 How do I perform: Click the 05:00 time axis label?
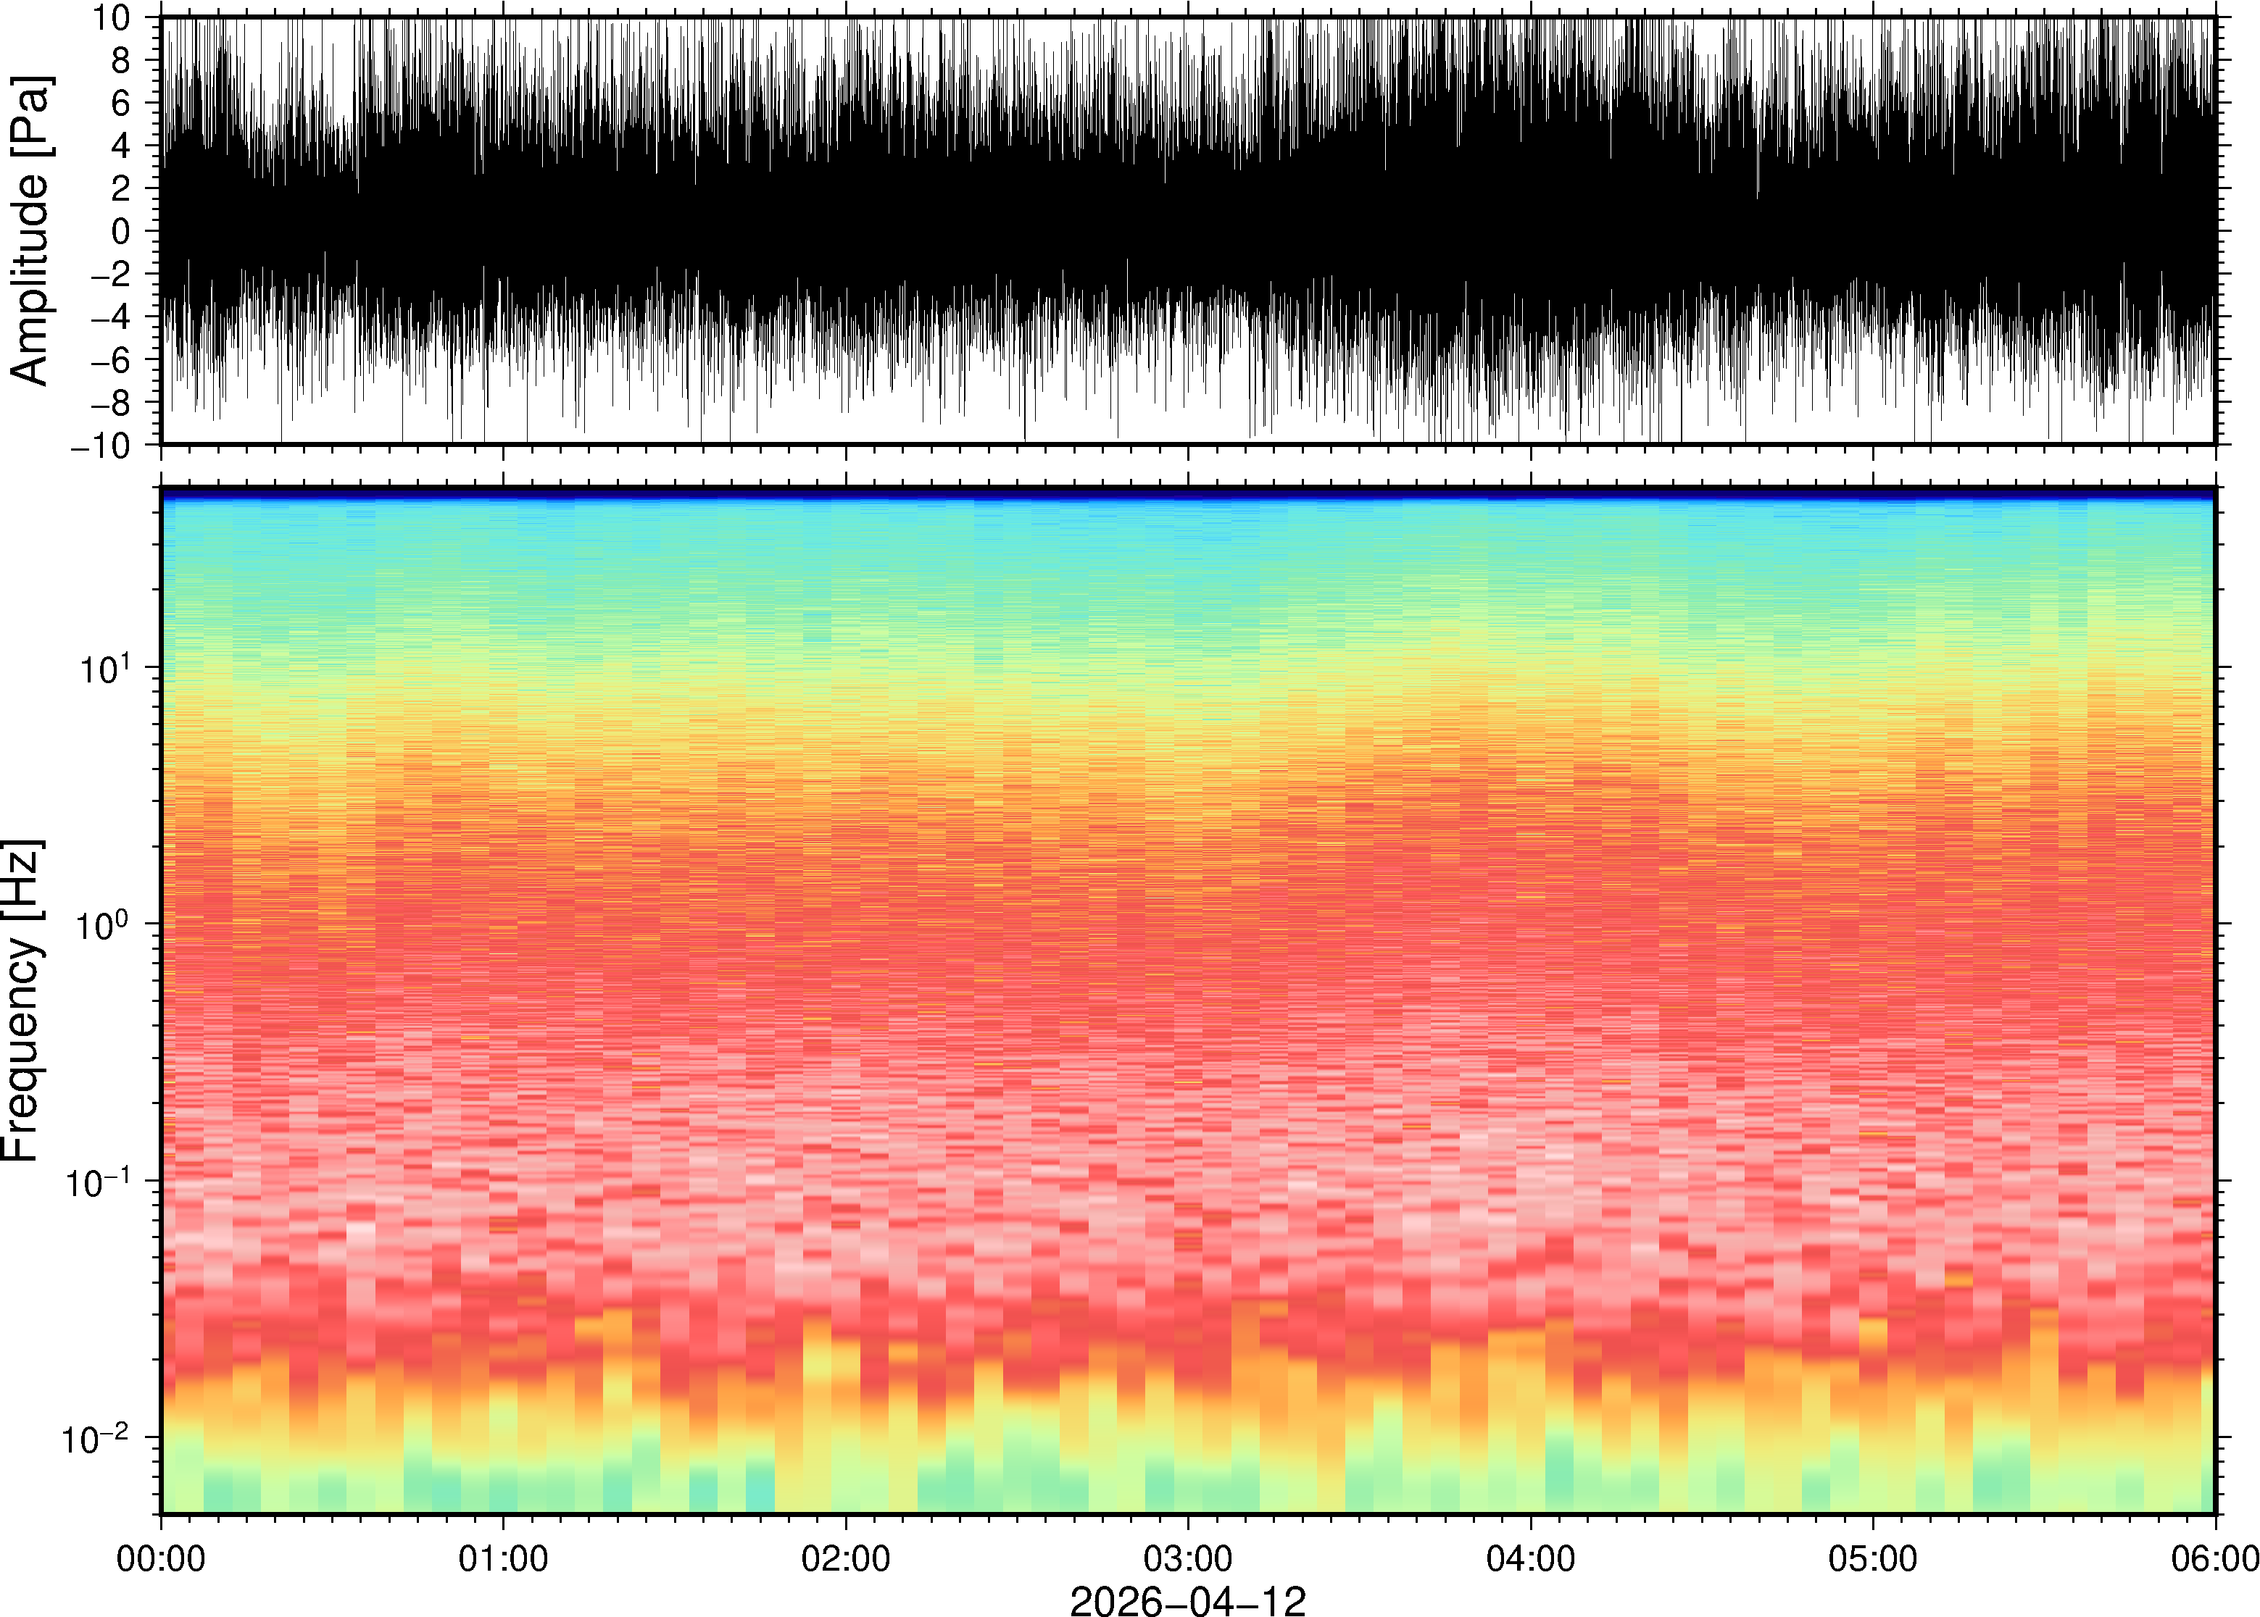coord(1872,1558)
